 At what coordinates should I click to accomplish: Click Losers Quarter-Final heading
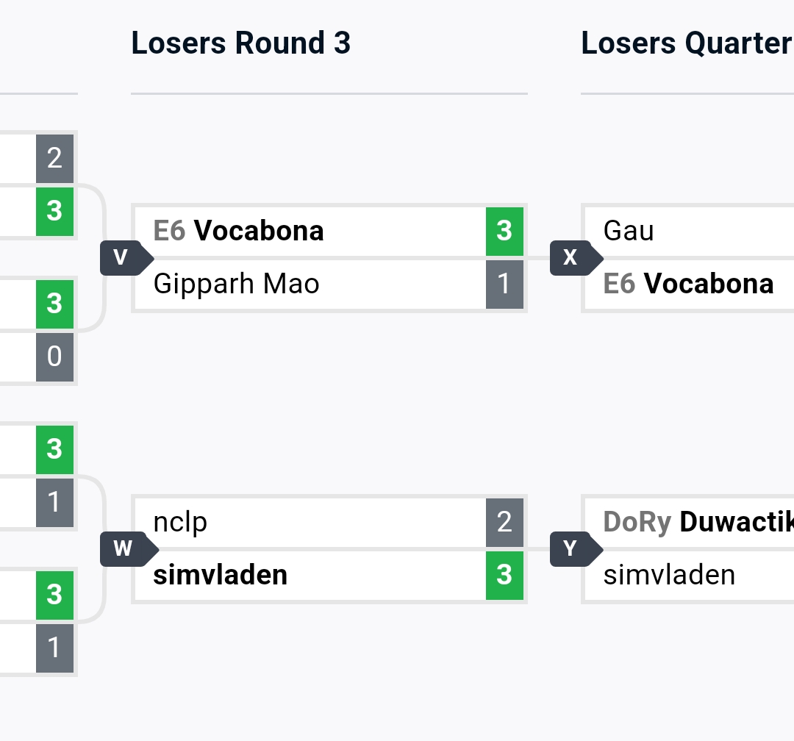pyautogui.click(x=687, y=43)
